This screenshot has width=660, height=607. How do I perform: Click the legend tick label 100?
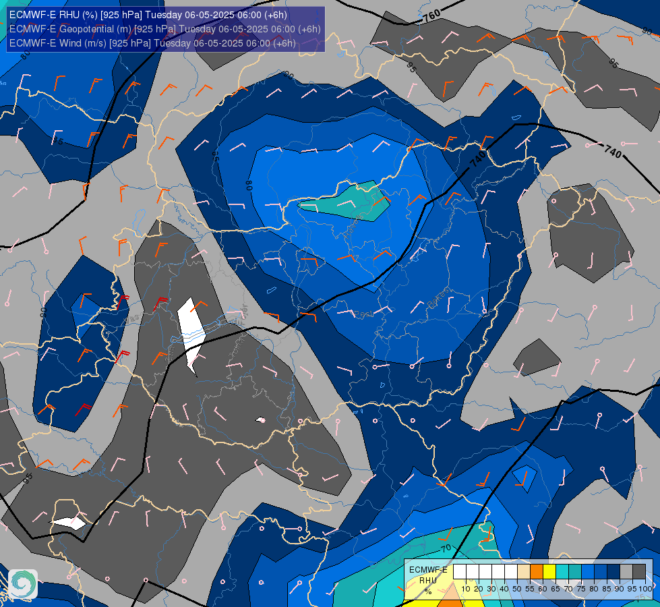(646, 589)
